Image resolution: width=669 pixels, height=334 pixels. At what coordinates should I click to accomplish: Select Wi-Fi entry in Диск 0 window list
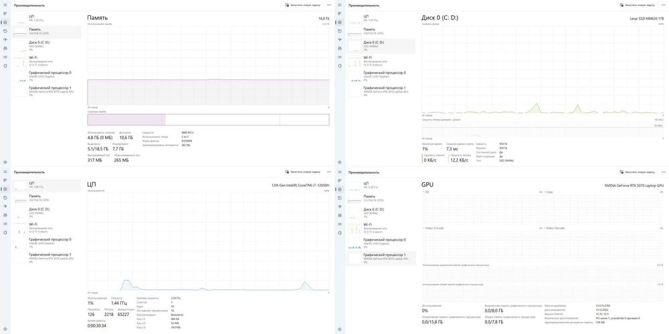381,61
